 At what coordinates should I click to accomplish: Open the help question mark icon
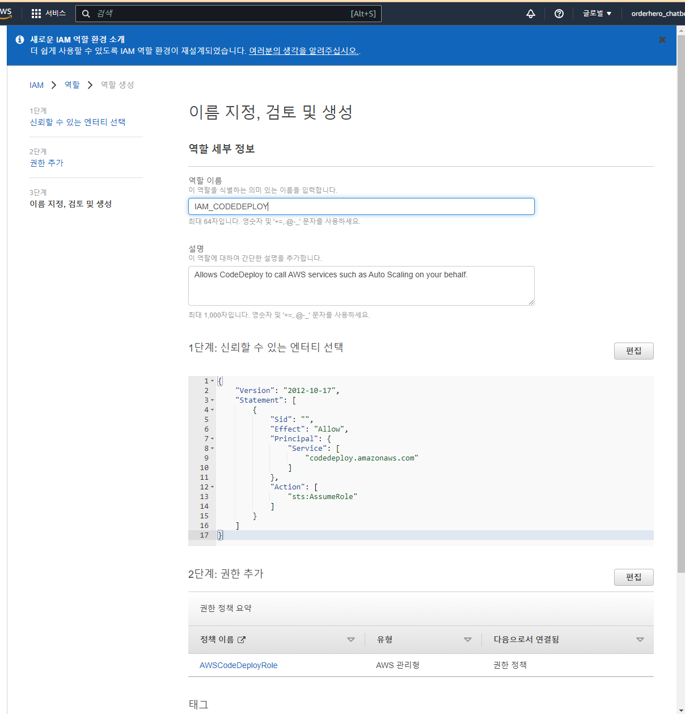[x=559, y=14]
